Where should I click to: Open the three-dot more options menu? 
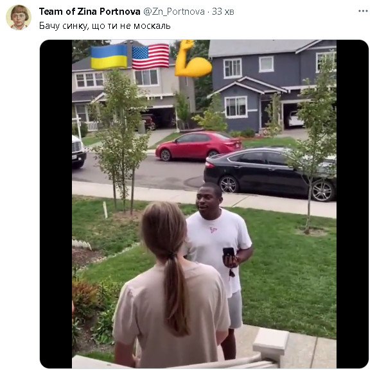tap(363, 11)
